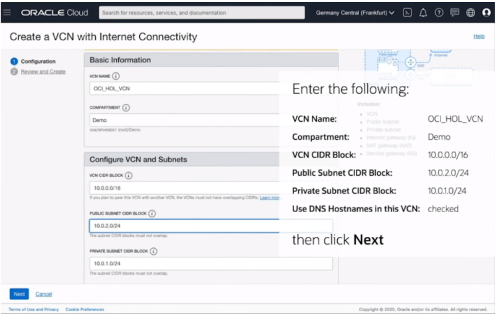The image size is (495, 318).
Task: Open the user profile avatar
Action: (486, 12)
